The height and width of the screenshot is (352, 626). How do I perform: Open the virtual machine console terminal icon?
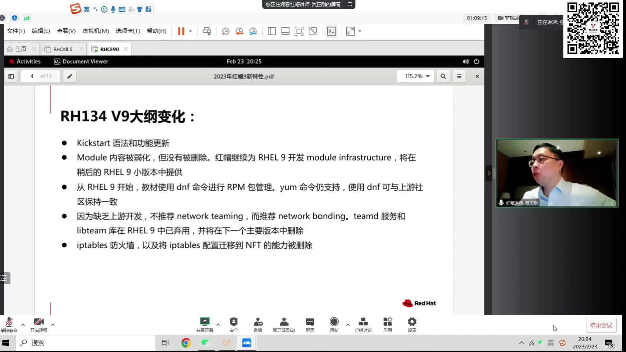click(x=331, y=31)
